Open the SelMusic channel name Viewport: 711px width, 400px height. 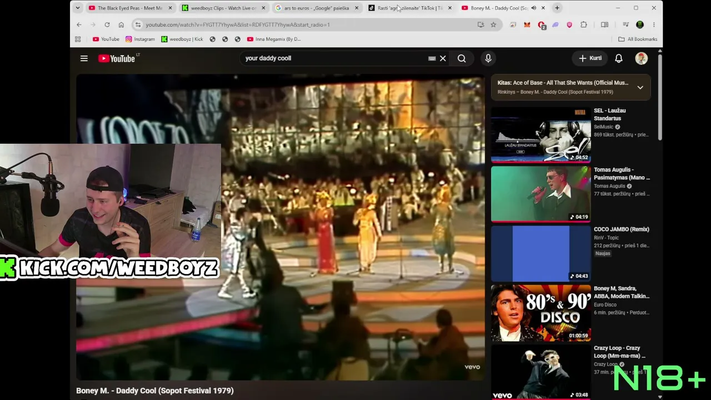click(603, 127)
